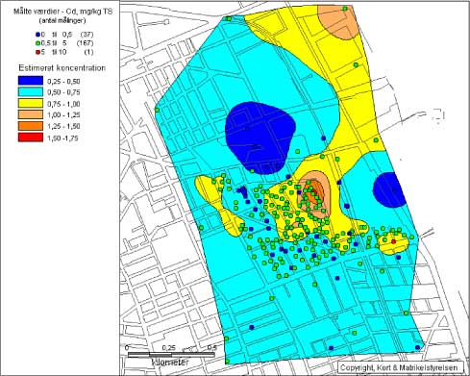Click the dark blue circular zone on right side
Viewport: 470px width, 376px height.
point(388,189)
